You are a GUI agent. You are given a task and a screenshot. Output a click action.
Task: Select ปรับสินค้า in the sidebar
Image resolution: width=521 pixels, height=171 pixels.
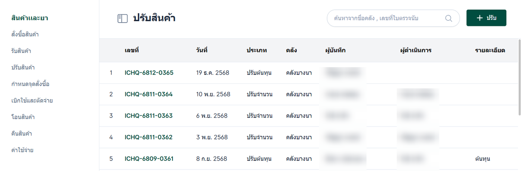tap(23, 68)
